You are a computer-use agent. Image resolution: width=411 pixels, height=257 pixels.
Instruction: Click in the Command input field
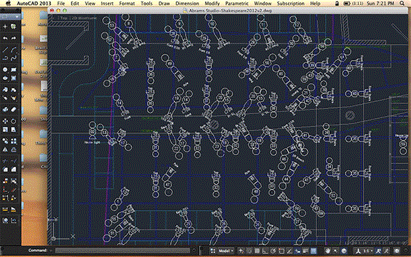123,251
